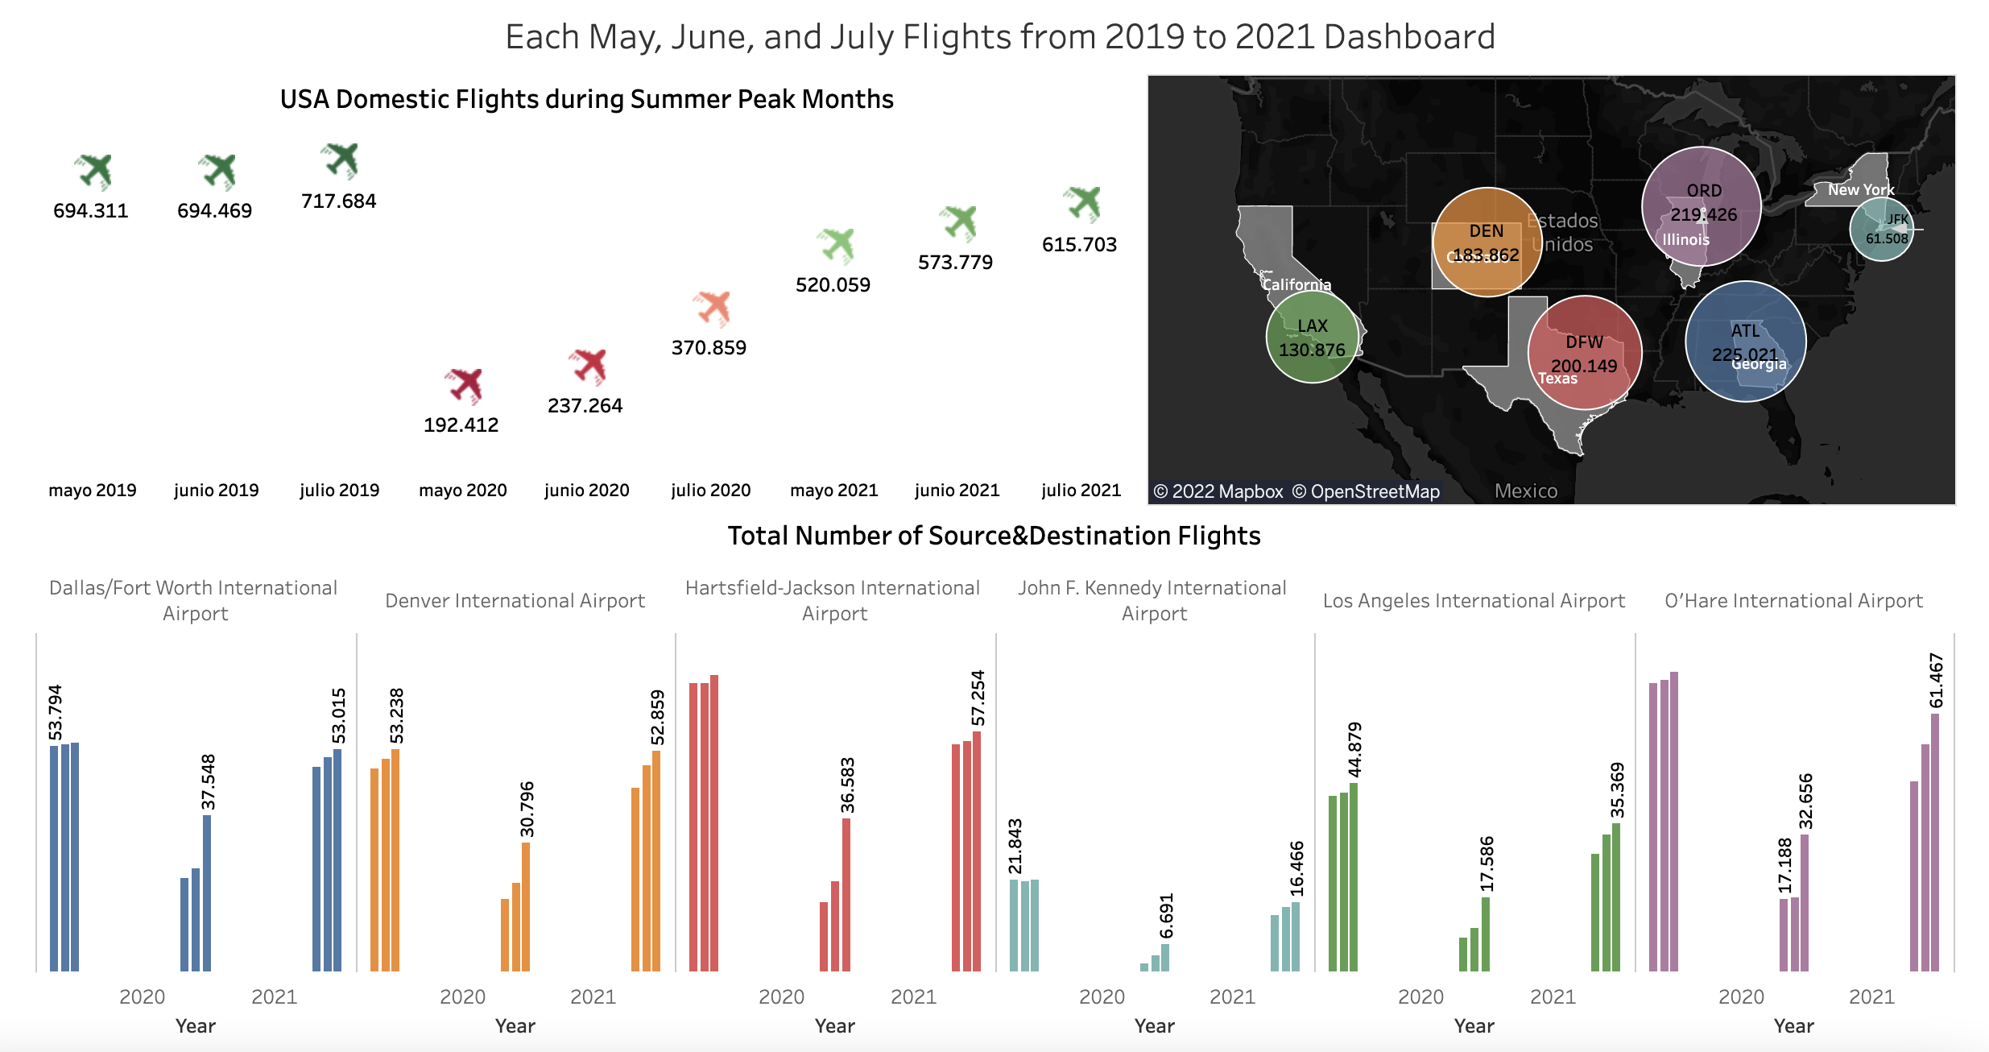This screenshot has height=1052, width=1989.
Task: Open the OpenStreetMap attribution link
Action: (x=1366, y=491)
